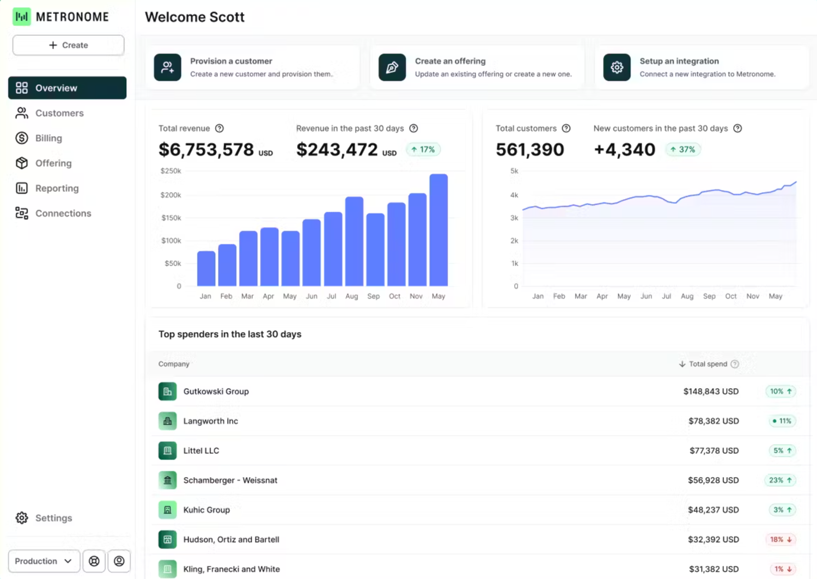This screenshot has height=579, width=817.
Task: Click the Connections sidebar icon
Action: click(x=22, y=213)
